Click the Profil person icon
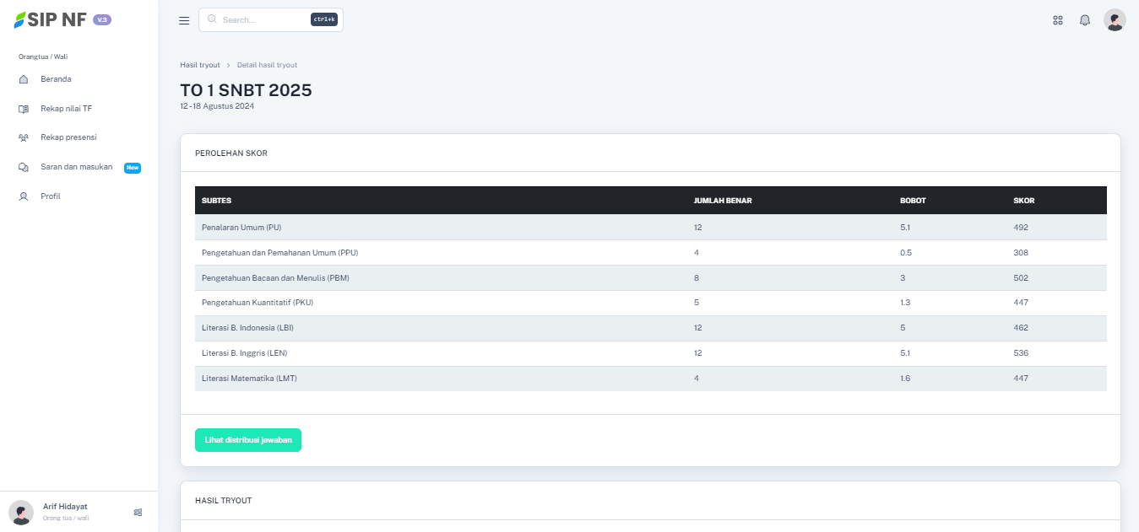 24,196
